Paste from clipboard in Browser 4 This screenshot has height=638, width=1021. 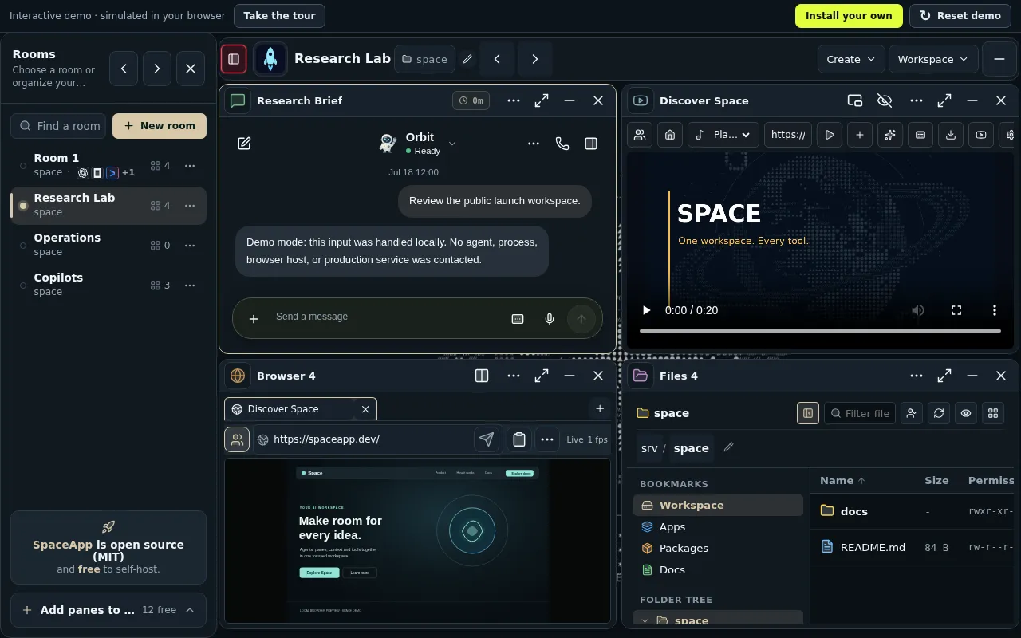coord(519,439)
